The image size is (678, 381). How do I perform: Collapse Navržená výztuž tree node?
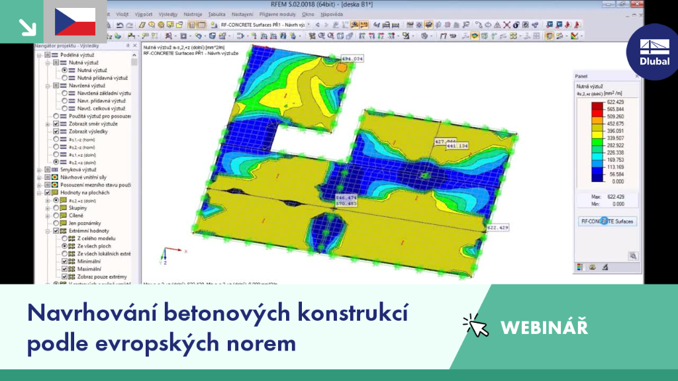point(48,85)
